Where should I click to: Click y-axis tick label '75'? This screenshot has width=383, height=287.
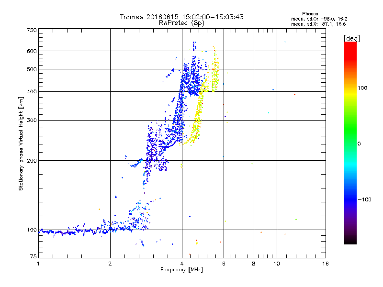click(x=34, y=256)
